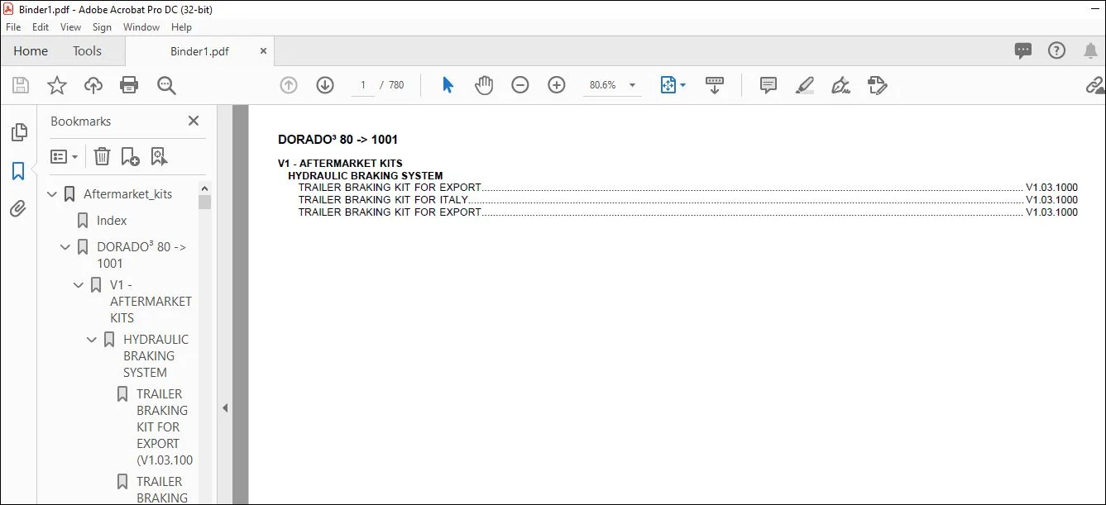Close the Bookmarks panel
Screen dimensions: 1106x505
point(194,121)
